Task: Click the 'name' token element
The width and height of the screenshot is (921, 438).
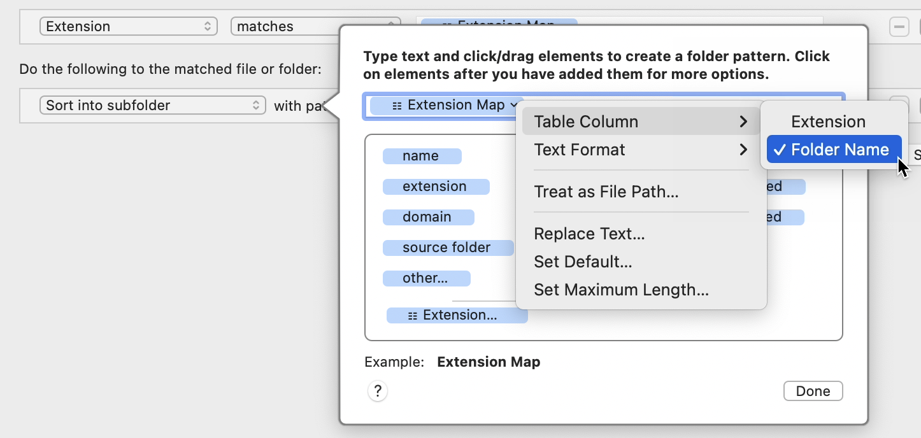Action: [422, 156]
